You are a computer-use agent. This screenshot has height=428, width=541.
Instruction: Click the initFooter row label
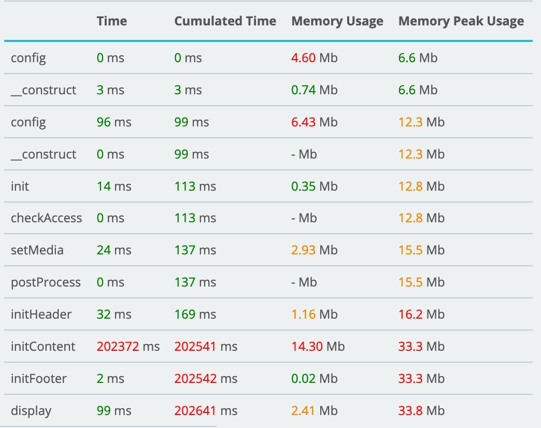pos(38,379)
